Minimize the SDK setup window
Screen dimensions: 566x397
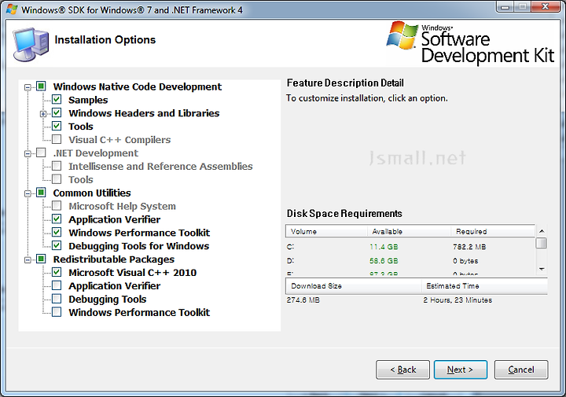click(x=505, y=7)
